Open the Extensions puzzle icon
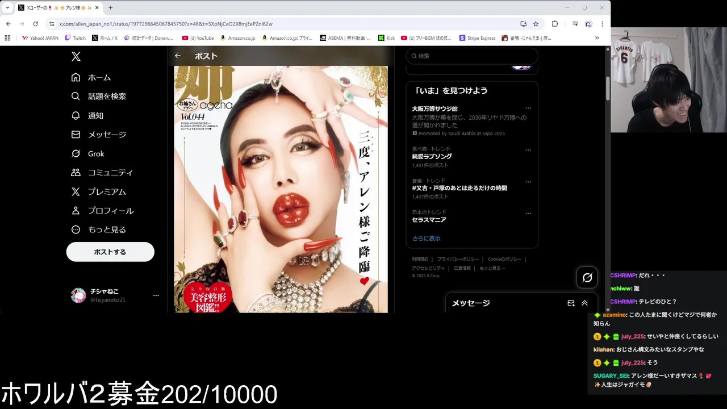Image resolution: width=727 pixels, height=409 pixels. tap(555, 24)
